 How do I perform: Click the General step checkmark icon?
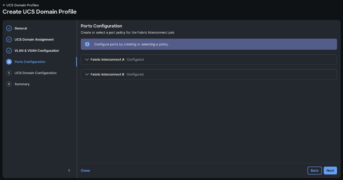coord(9,28)
